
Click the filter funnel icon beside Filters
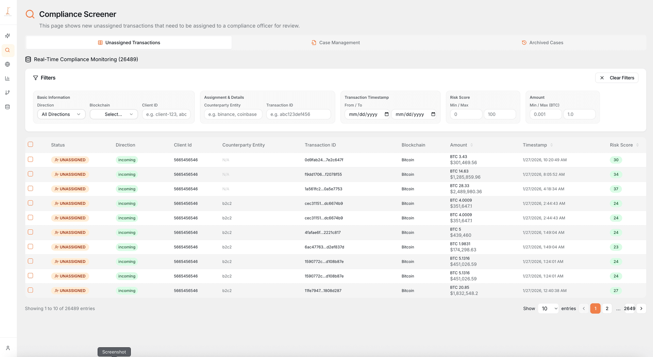(36, 78)
